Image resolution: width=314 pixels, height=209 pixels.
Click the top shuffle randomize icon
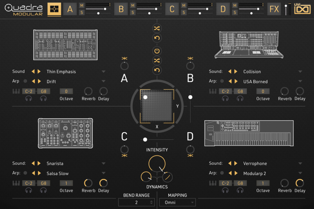(157, 28)
